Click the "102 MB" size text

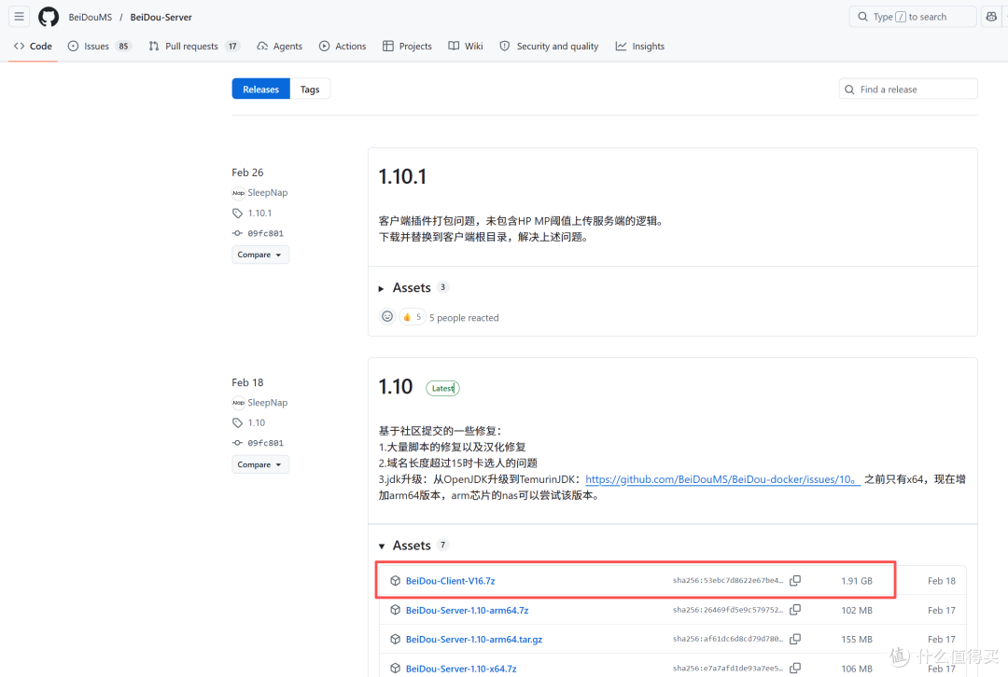(856, 610)
